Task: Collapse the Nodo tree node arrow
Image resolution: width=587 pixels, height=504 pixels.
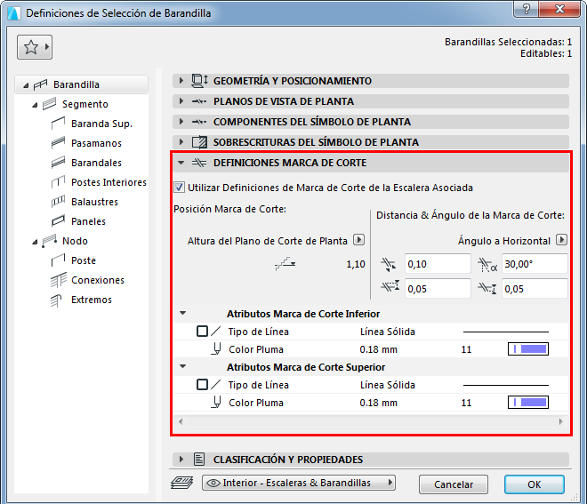Action: tap(35, 242)
